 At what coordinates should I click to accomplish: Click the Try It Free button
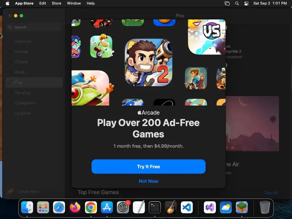(148, 167)
